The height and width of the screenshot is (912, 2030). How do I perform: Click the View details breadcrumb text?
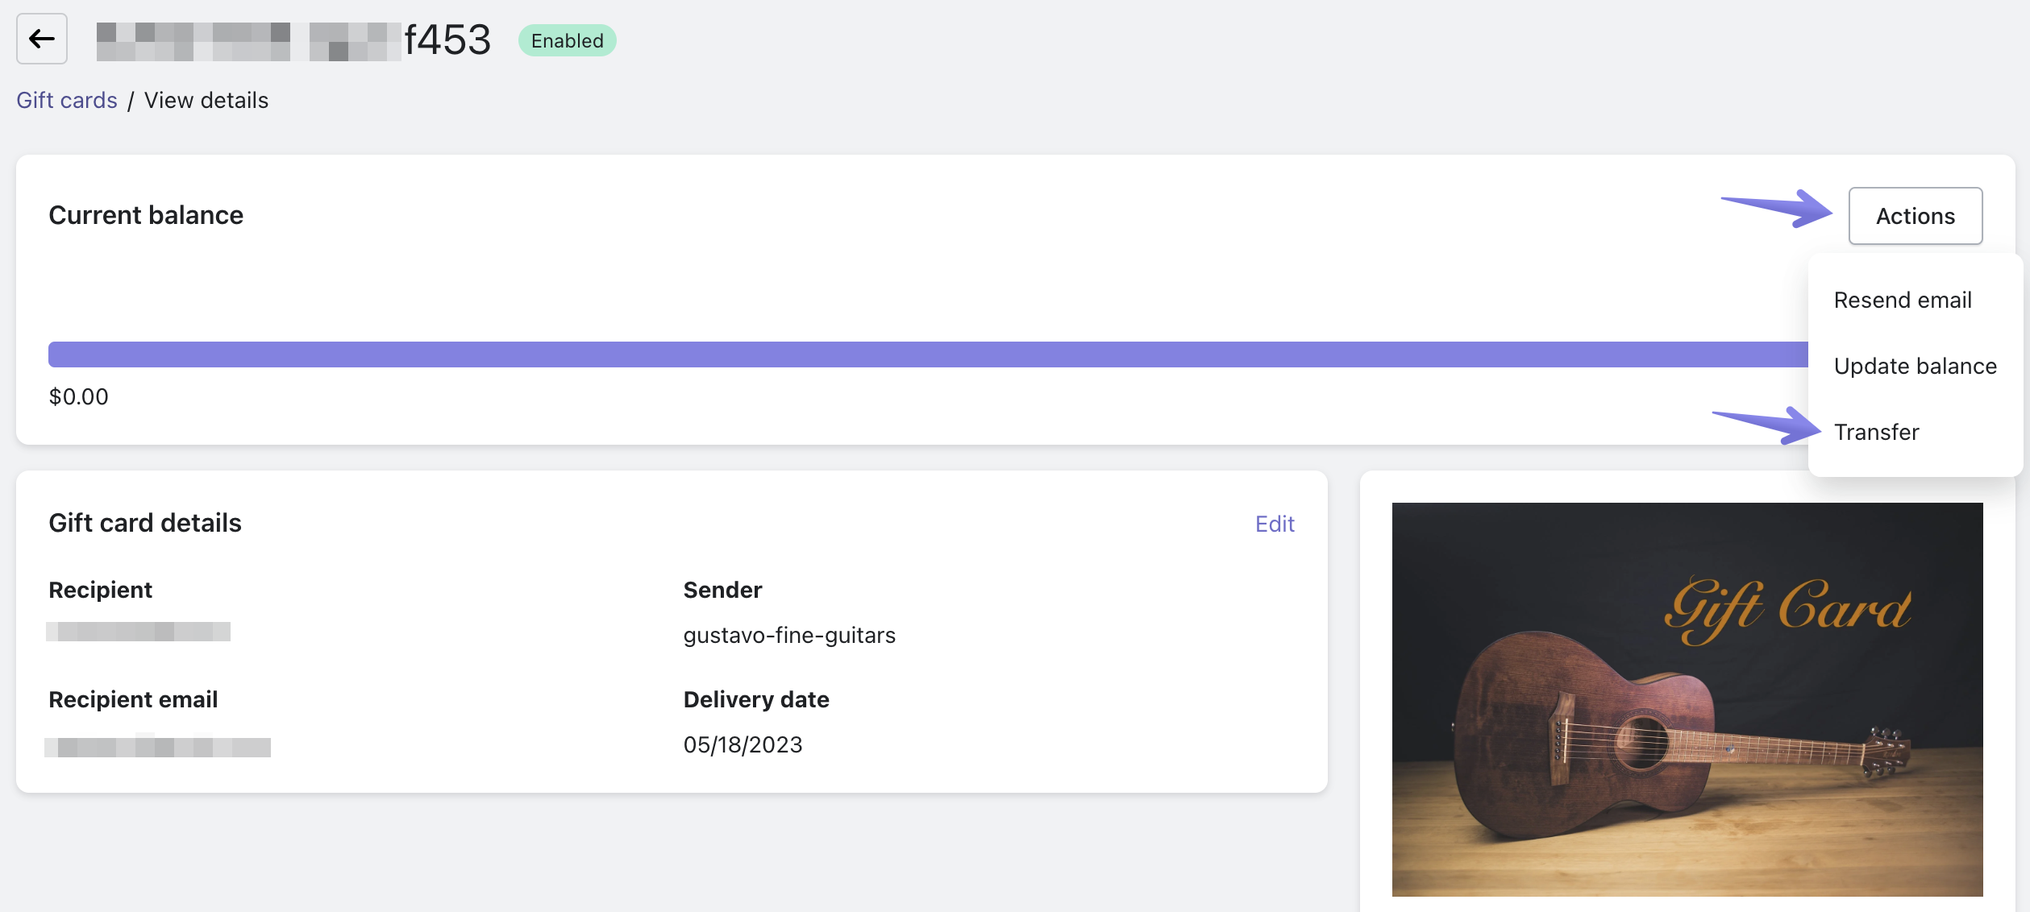tap(206, 100)
